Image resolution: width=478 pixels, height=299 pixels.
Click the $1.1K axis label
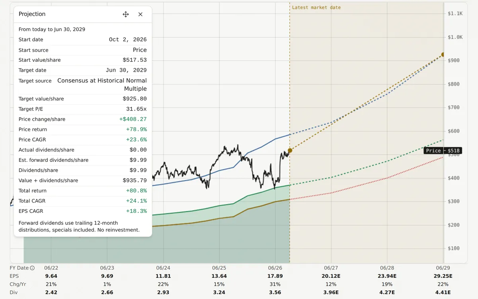(455, 14)
